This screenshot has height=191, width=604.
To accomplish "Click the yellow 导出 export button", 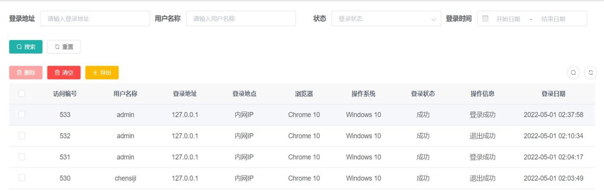I will 102,73.
